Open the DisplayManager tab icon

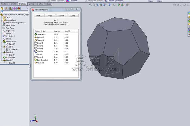[19, 8]
